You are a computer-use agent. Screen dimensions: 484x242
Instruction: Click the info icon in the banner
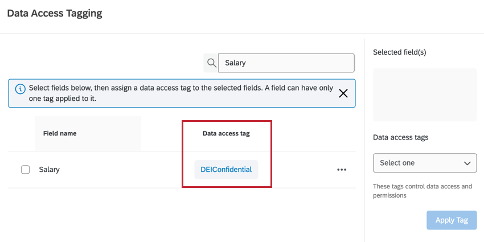coord(20,89)
